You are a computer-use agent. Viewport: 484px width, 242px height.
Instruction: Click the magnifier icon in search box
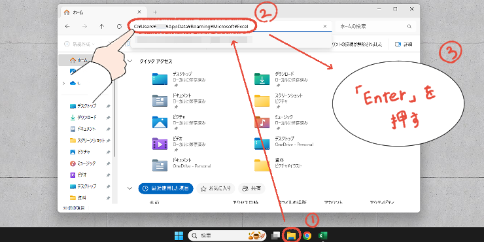[x=409, y=27]
